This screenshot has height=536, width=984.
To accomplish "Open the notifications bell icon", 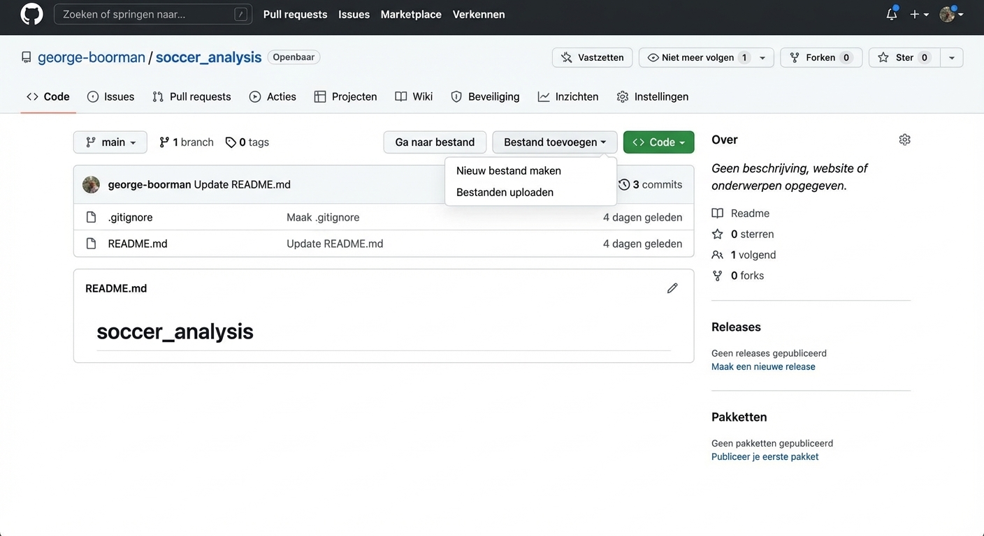I will pyautogui.click(x=890, y=13).
